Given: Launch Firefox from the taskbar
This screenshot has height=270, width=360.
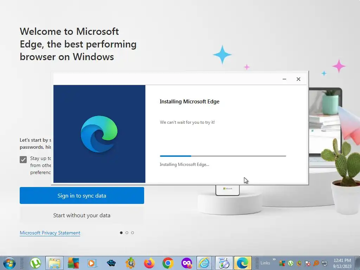Looking at the screenshot, I should 149,263.
